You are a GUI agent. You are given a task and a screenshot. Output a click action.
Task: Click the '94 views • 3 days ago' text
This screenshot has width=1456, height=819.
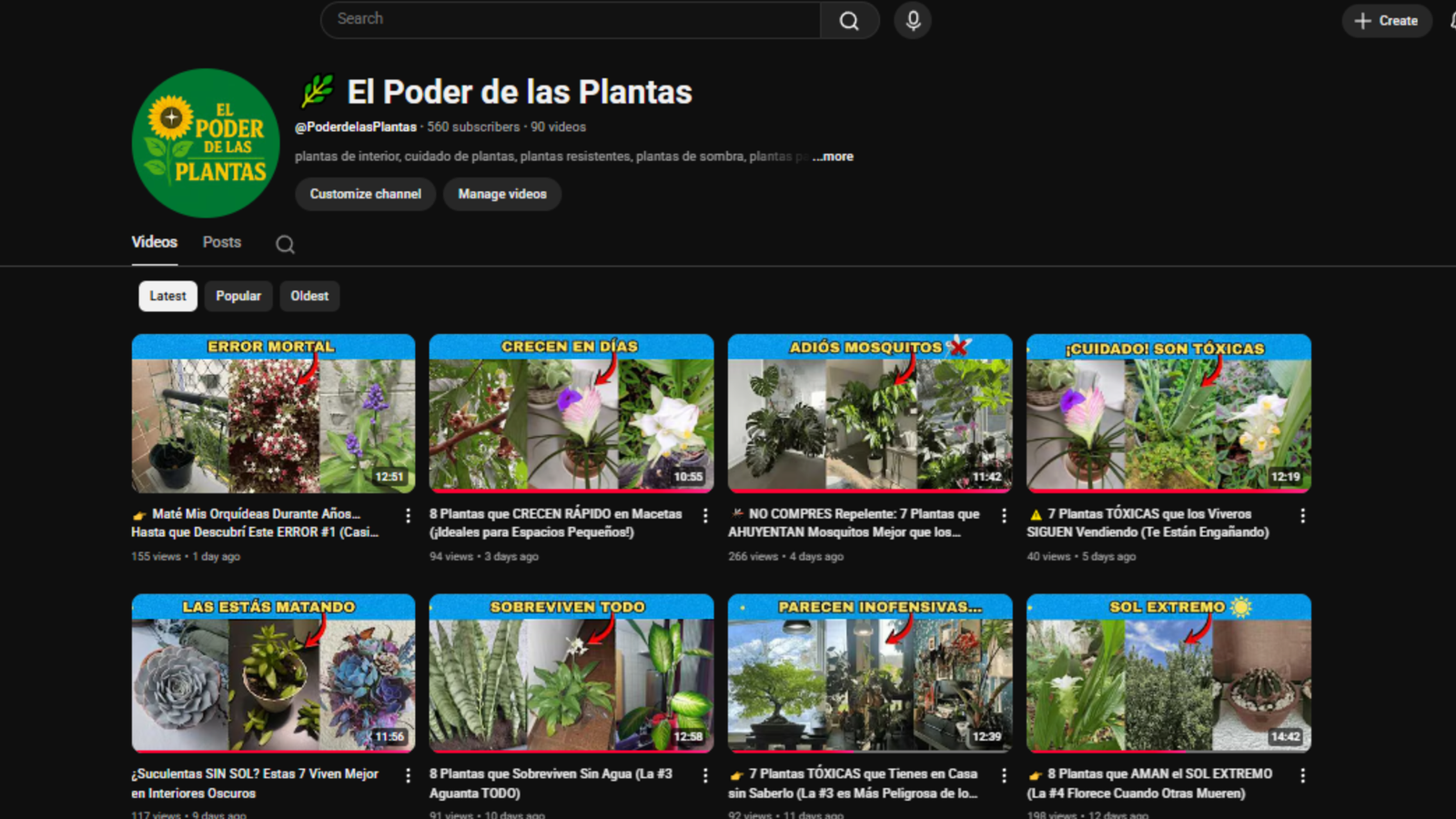(x=484, y=556)
